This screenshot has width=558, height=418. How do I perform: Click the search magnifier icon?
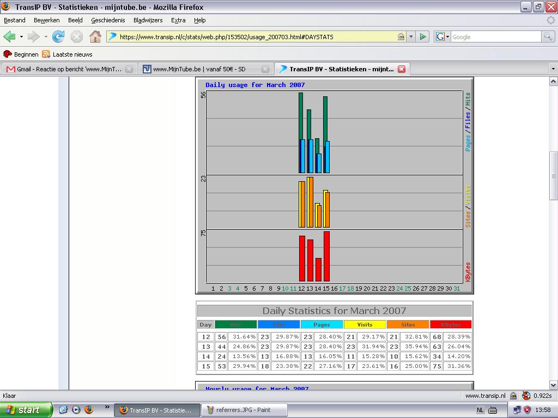click(548, 36)
